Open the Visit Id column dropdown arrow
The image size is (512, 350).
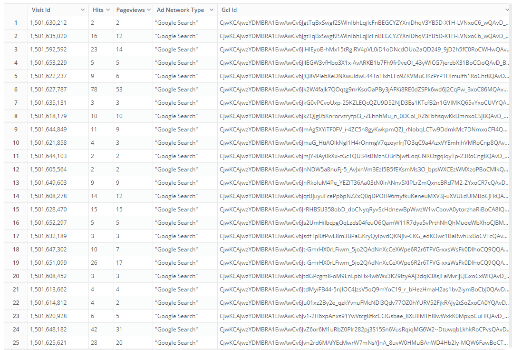coord(84,10)
